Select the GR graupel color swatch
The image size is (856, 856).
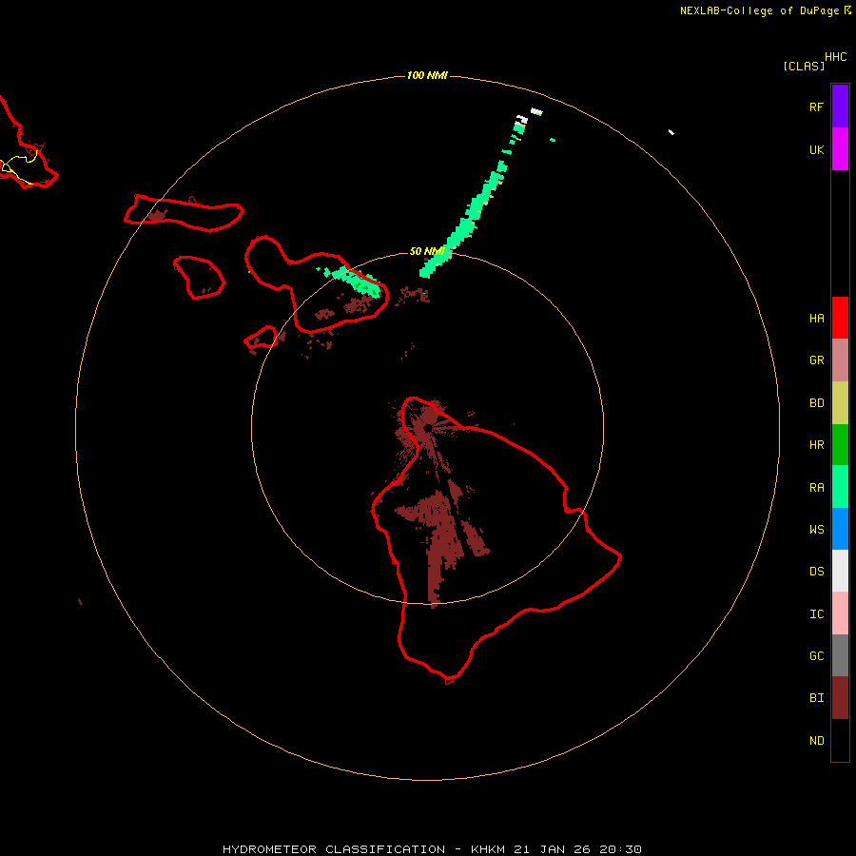(x=840, y=360)
